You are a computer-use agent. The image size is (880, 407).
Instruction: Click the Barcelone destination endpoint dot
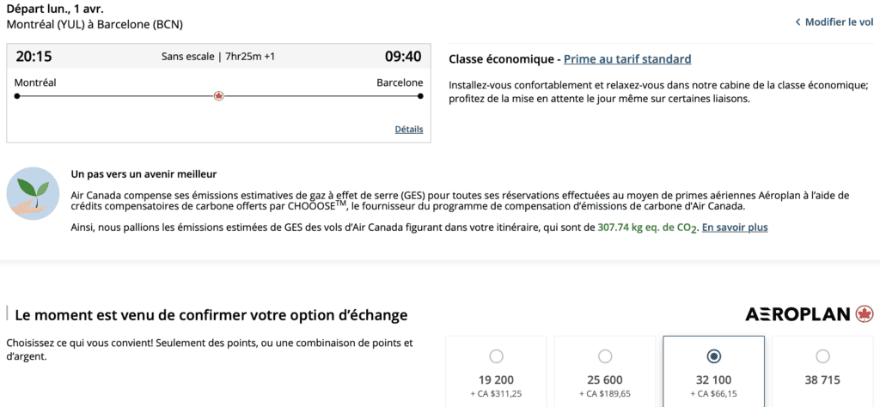420,96
